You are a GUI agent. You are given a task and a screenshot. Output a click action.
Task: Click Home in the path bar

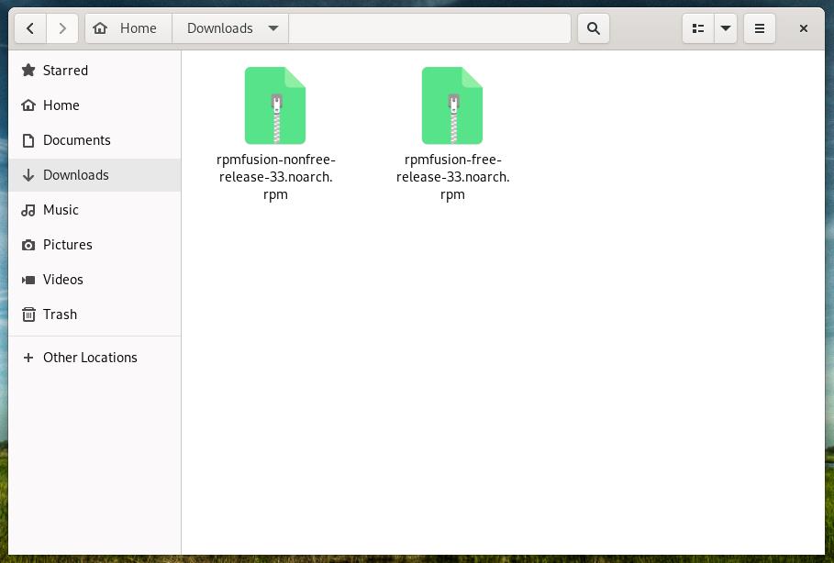click(128, 28)
